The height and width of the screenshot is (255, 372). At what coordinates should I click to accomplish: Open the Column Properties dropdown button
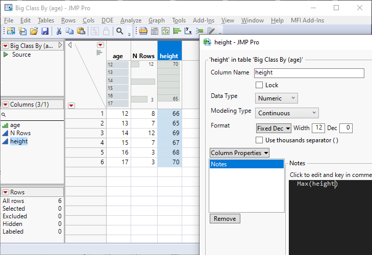coord(239,153)
